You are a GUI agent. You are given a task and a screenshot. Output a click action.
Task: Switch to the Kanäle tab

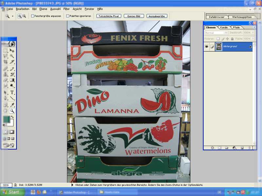coord(224,27)
